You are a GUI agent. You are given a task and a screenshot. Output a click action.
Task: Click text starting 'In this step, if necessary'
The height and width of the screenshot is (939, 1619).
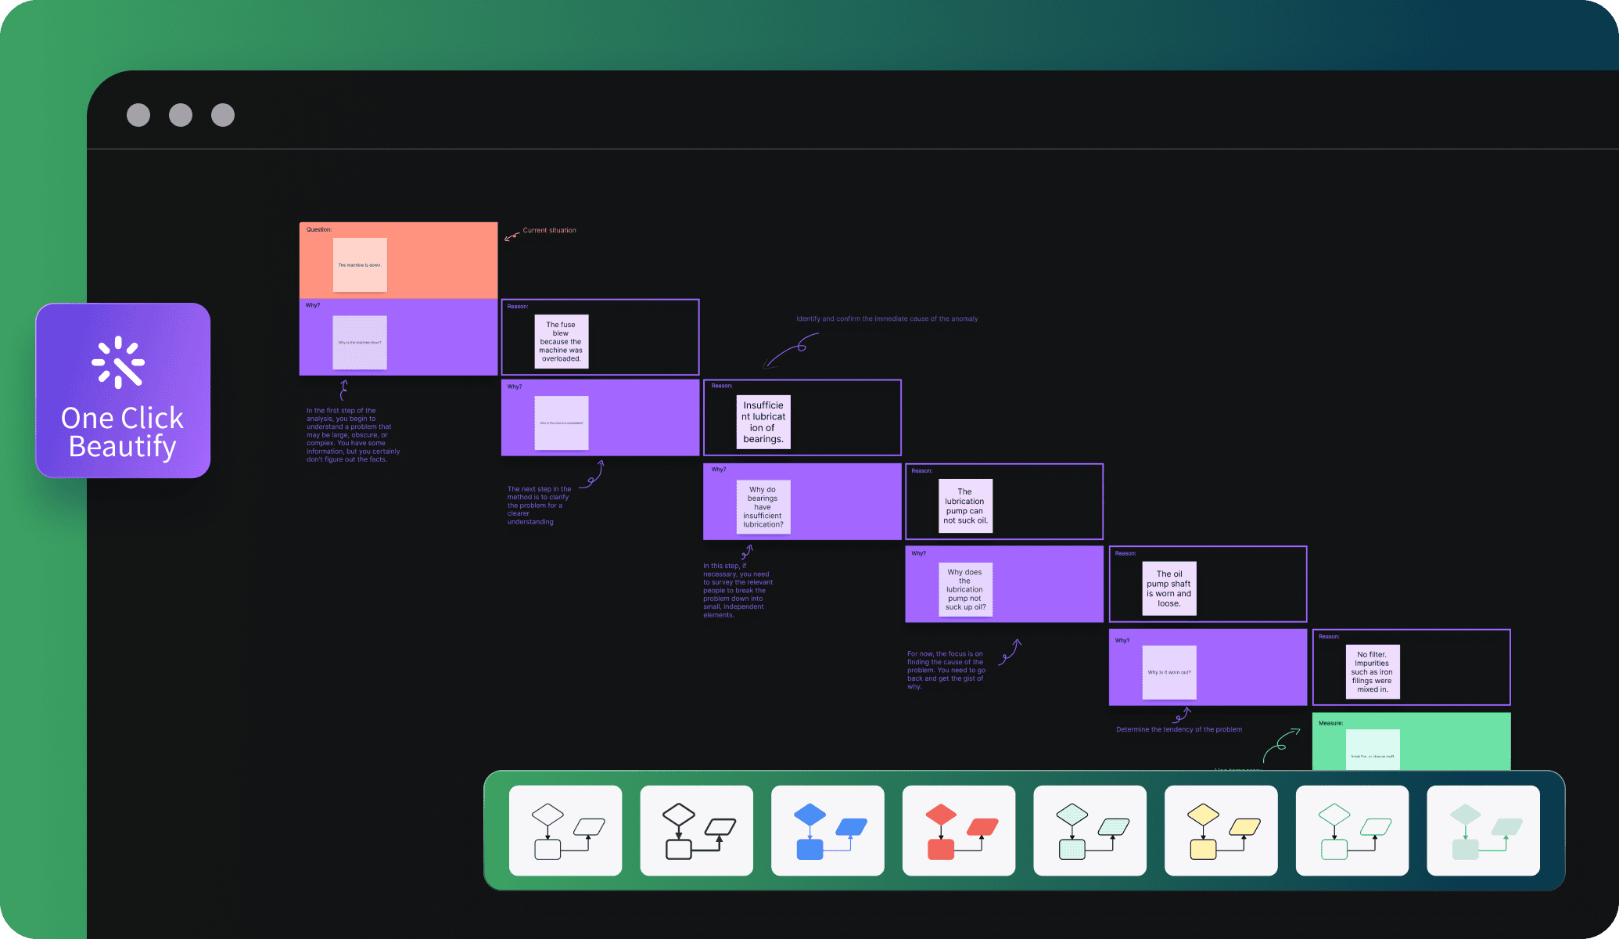738,590
